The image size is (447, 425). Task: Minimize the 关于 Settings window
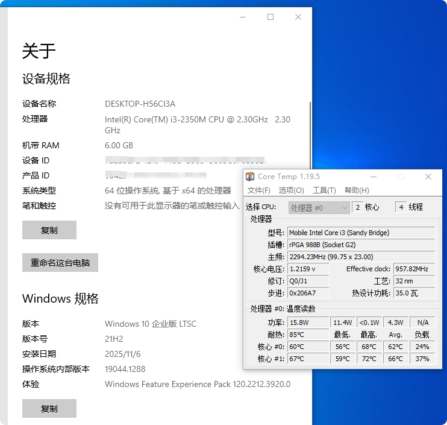[x=243, y=17]
